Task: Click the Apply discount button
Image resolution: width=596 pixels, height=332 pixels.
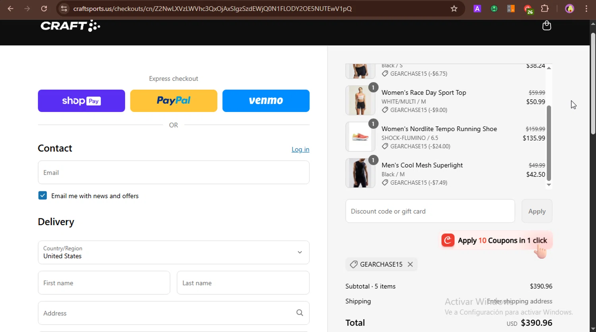Action: [x=537, y=211]
